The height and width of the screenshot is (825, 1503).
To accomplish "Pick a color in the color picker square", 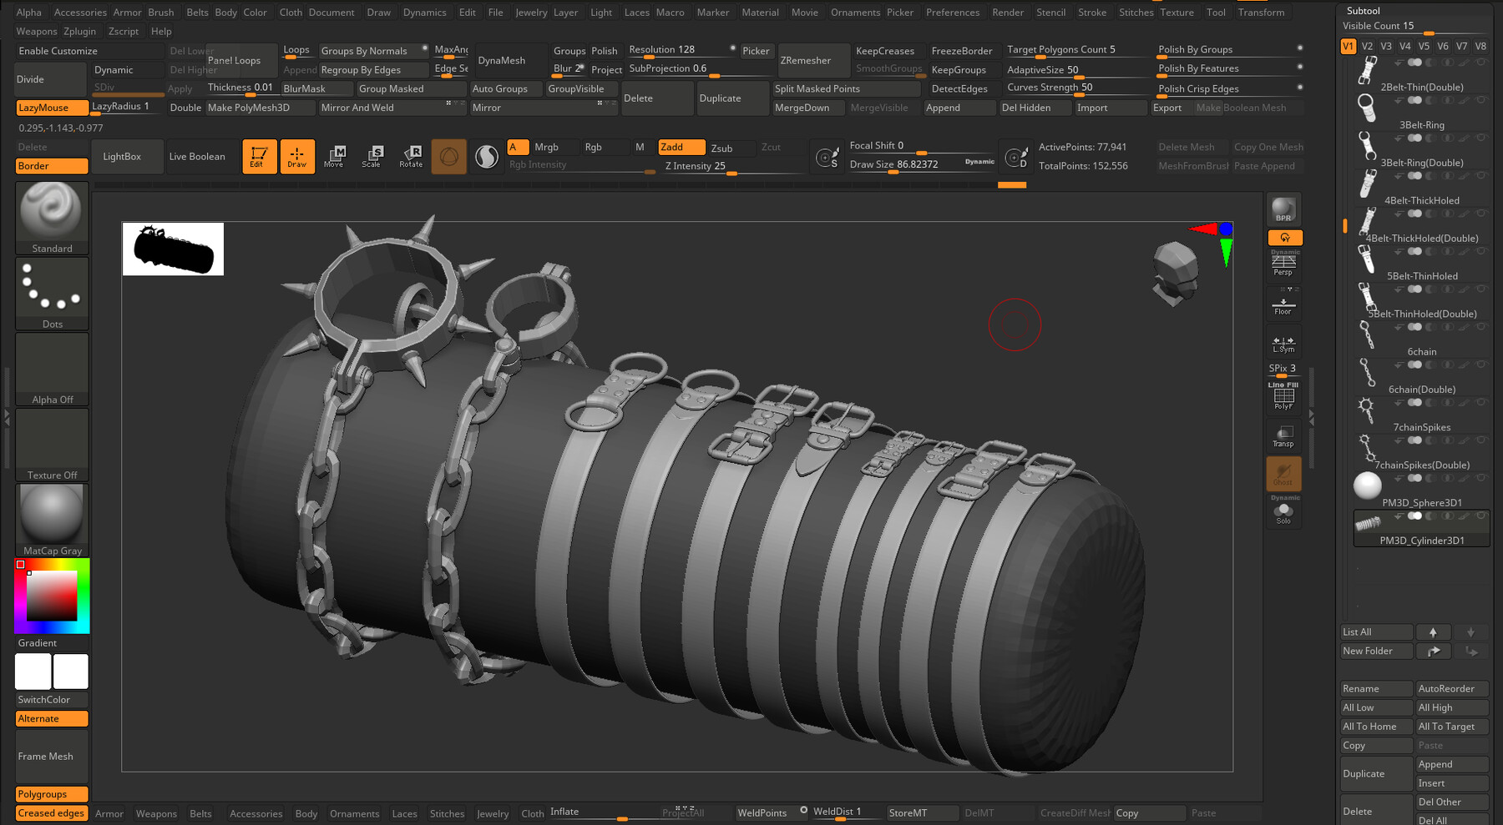I will (x=52, y=596).
